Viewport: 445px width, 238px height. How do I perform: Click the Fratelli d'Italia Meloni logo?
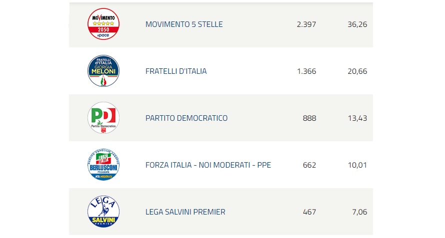103,71
